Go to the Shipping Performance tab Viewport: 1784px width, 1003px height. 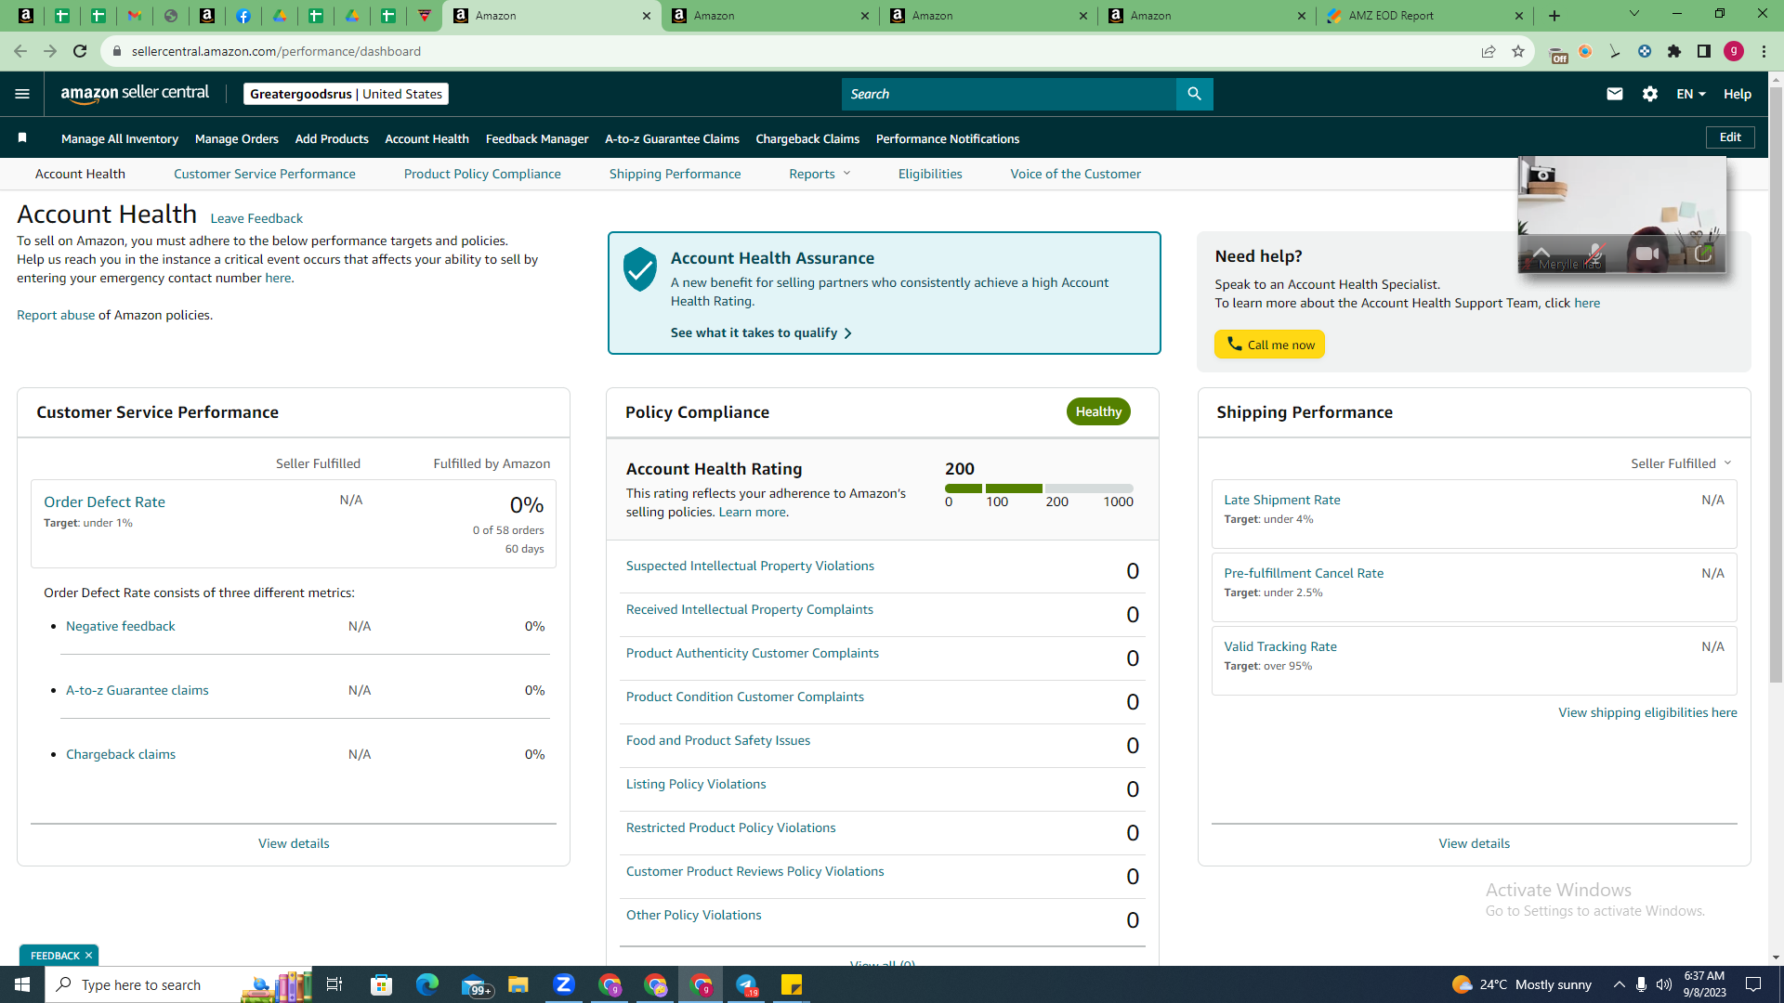tap(676, 174)
